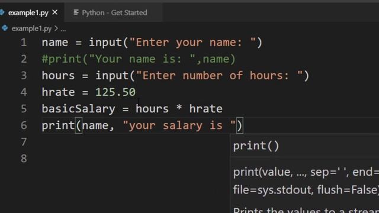Open the Python - Get Started tab

click(x=114, y=12)
